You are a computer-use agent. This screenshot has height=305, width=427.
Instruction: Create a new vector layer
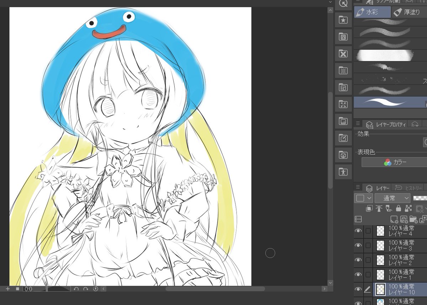[x=404, y=219]
